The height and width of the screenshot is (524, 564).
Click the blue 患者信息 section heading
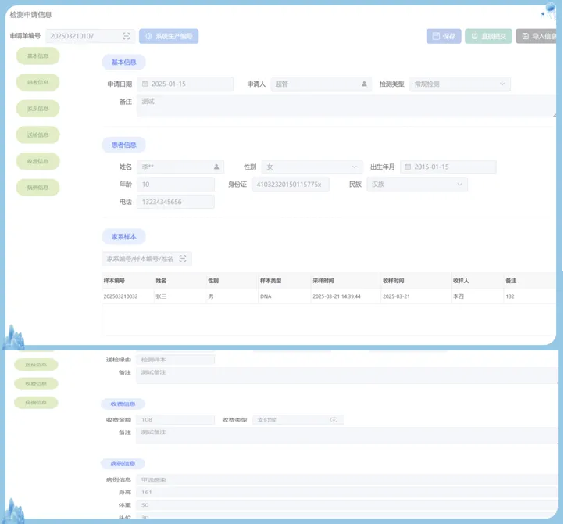pos(123,145)
